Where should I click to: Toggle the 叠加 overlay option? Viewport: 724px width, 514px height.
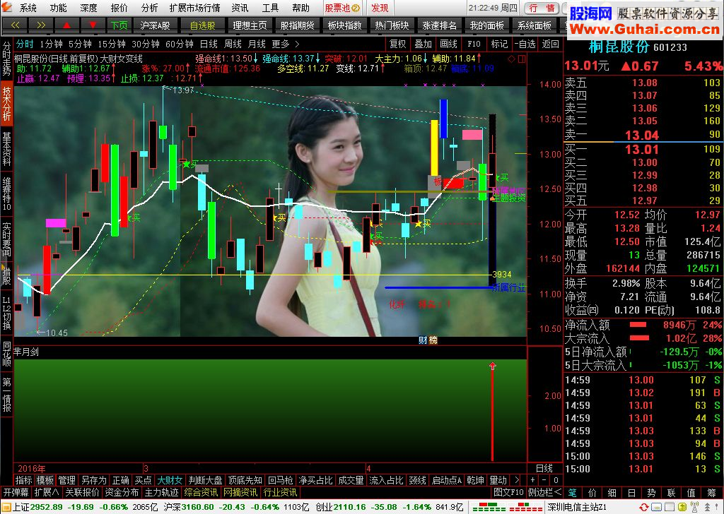423,44
